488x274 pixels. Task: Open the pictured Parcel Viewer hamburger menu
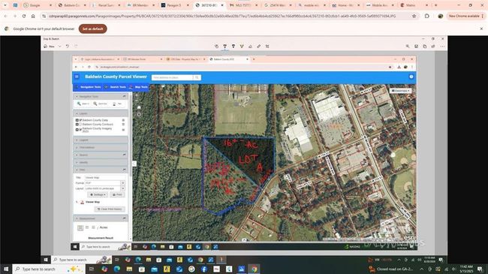(x=77, y=77)
